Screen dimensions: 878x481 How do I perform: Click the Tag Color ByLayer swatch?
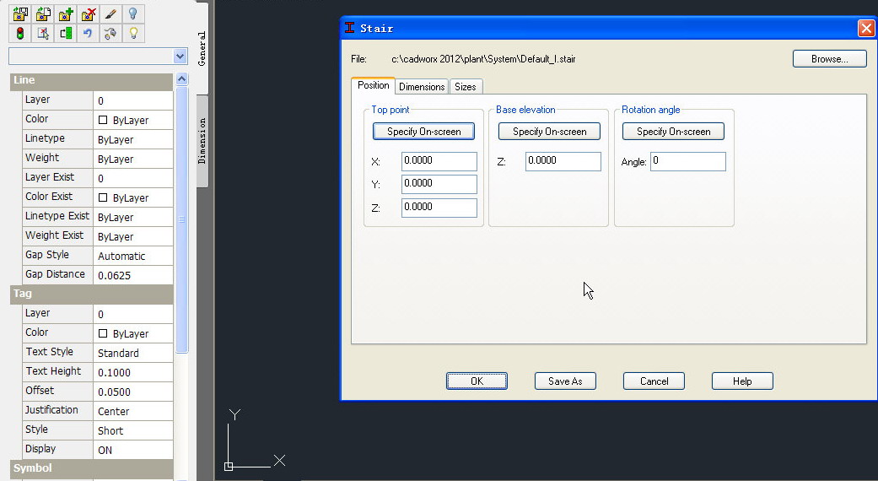coord(103,333)
